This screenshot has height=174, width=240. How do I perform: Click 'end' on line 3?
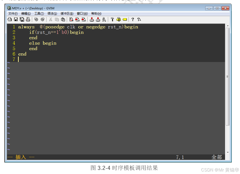point(33,38)
